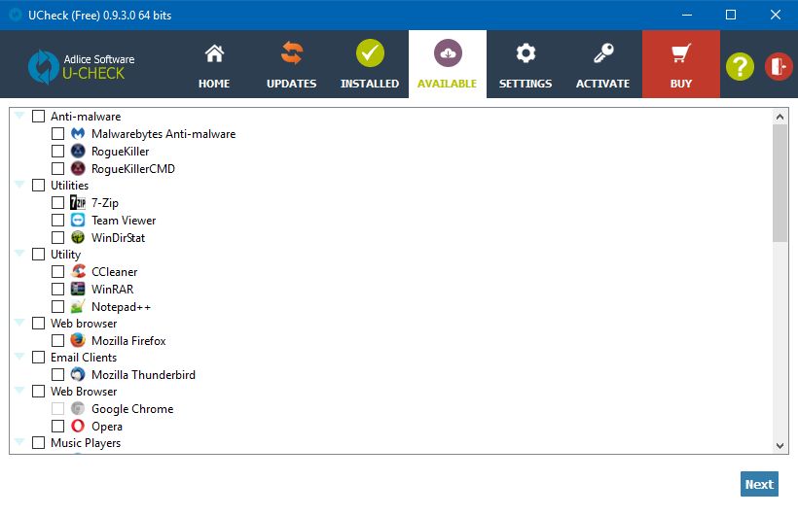Select the Google Chrome row label
Image resolution: width=798 pixels, height=516 pixels.
[x=132, y=409]
